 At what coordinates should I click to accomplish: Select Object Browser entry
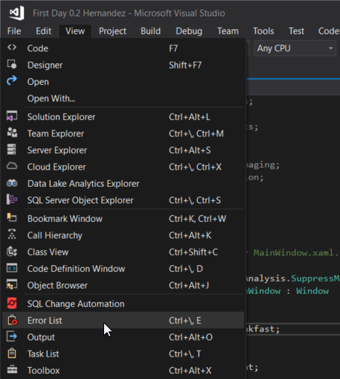[x=124, y=285]
